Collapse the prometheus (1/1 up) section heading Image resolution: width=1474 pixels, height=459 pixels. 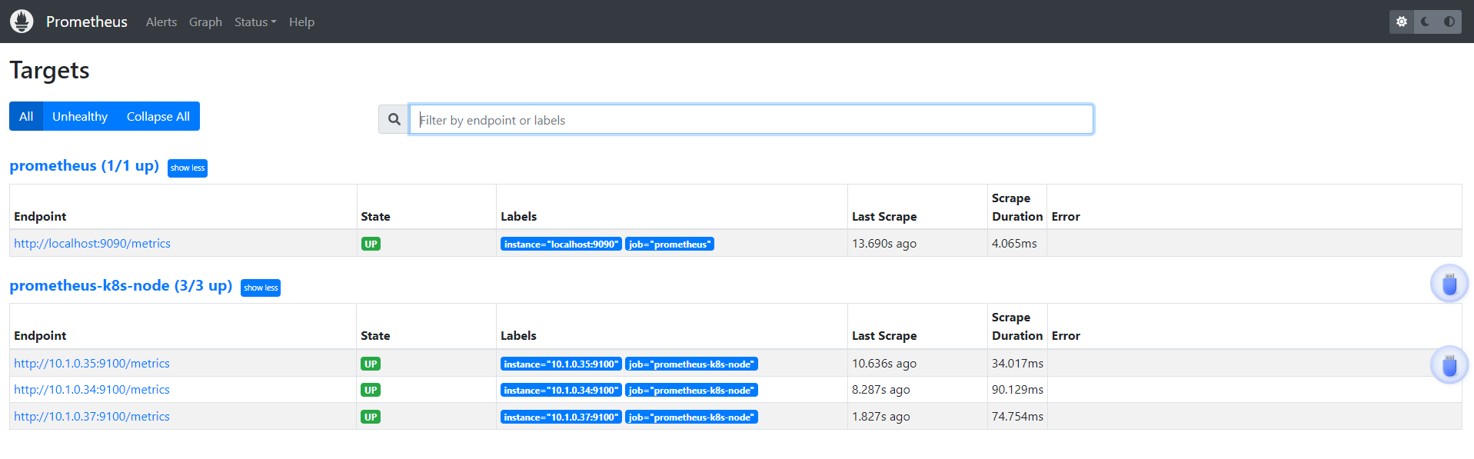[85, 165]
